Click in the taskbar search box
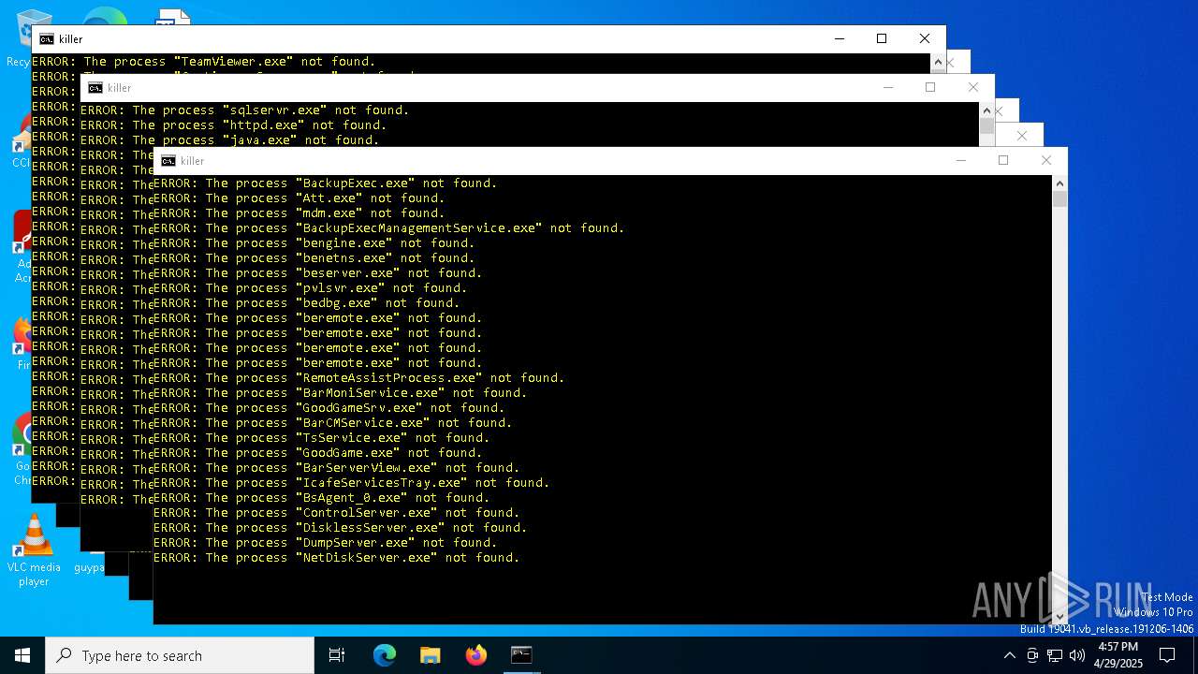1198x674 pixels. 180,655
